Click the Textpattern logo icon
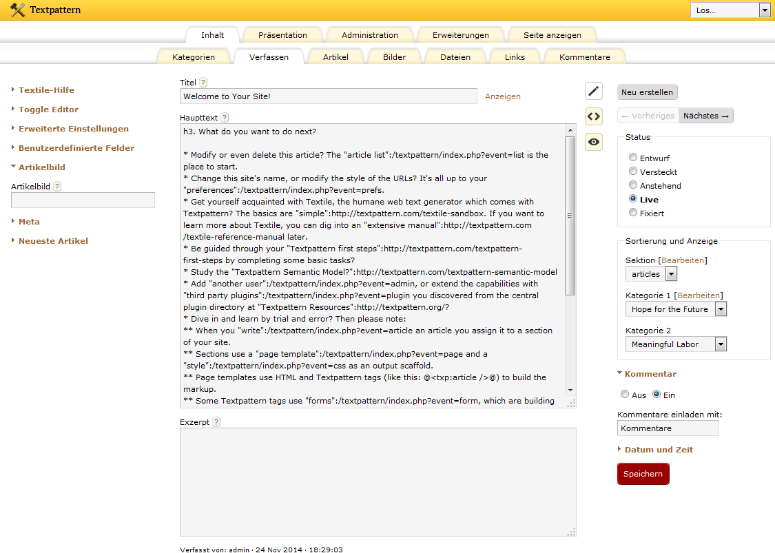775x553 pixels. pos(17,10)
